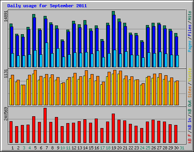The image size is (194, 152).
Task: Click the x-axis day label 29
Action: pyautogui.click(x=171, y=148)
